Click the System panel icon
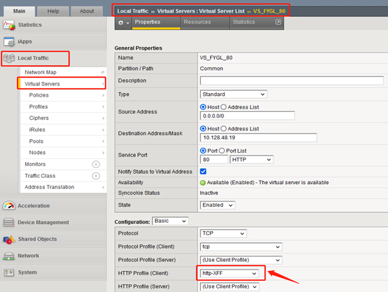Image resolution: width=388 pixels, height=292 pixels. [9, 272]
